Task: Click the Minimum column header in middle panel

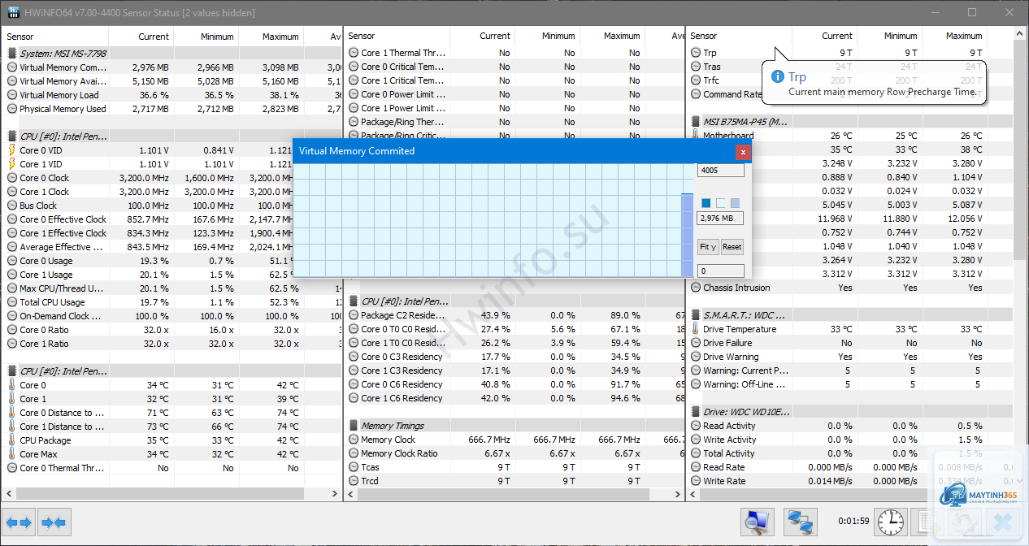Action: 547,37
